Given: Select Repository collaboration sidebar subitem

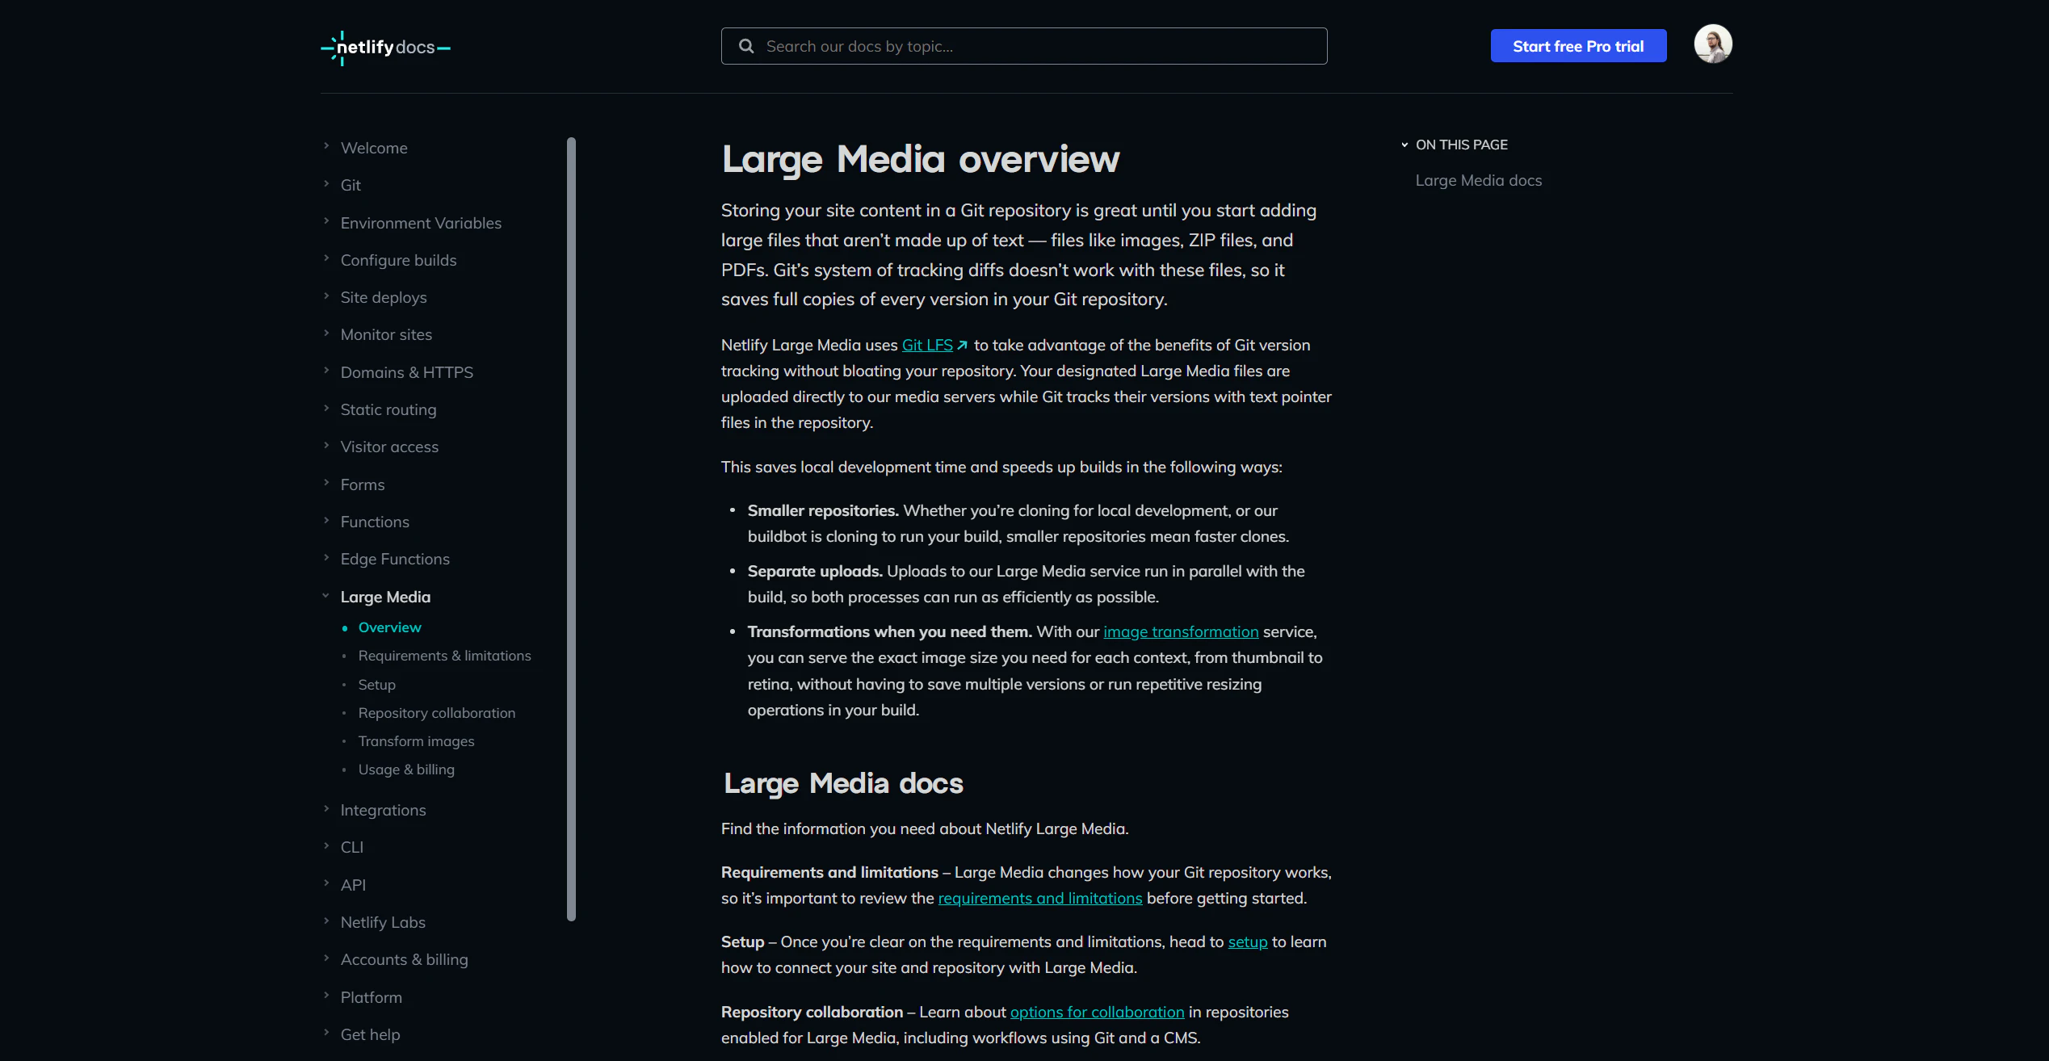Looking at the screenshot, I should 436,713.
